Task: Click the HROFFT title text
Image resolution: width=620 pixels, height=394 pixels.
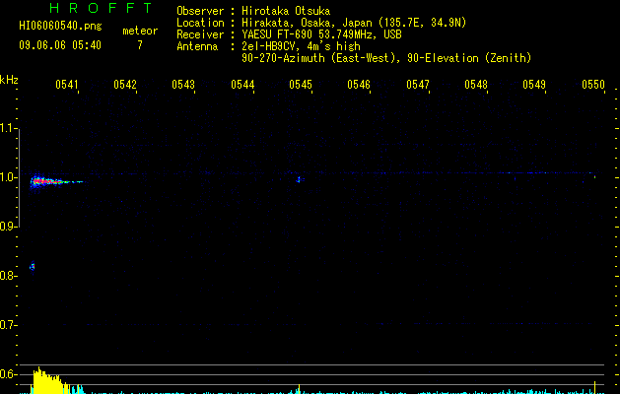Action: click(x=101, y=8)
